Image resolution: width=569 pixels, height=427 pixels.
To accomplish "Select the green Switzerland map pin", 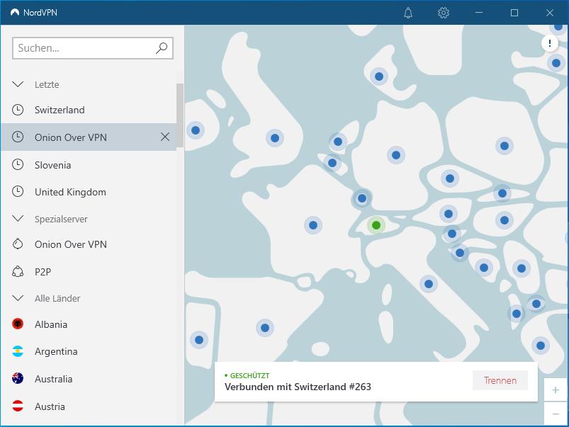I will 376,225.
